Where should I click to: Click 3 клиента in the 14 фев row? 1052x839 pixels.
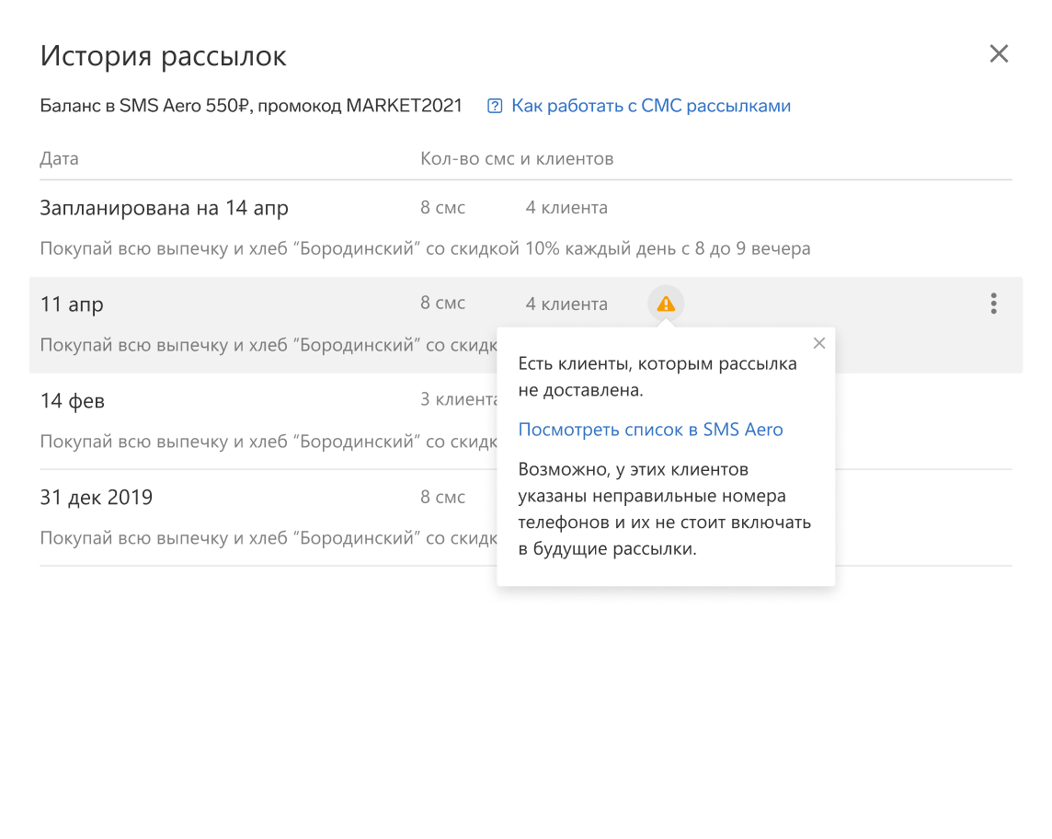tap(459, 400)
